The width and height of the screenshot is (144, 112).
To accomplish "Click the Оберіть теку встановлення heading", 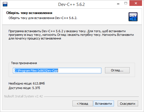I will point(29,13).
